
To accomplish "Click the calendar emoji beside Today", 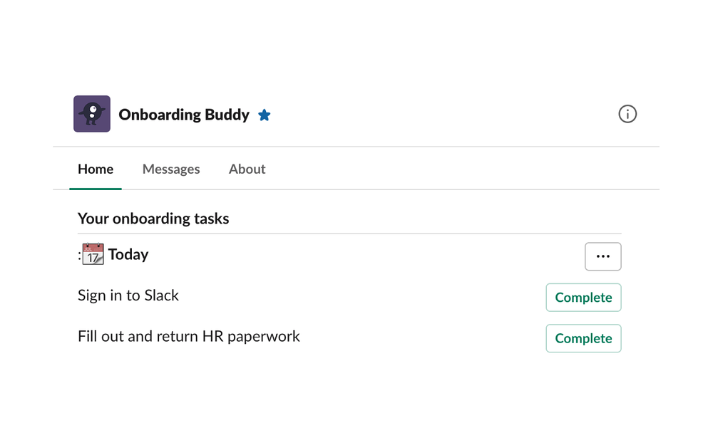I will pos(93,254).
